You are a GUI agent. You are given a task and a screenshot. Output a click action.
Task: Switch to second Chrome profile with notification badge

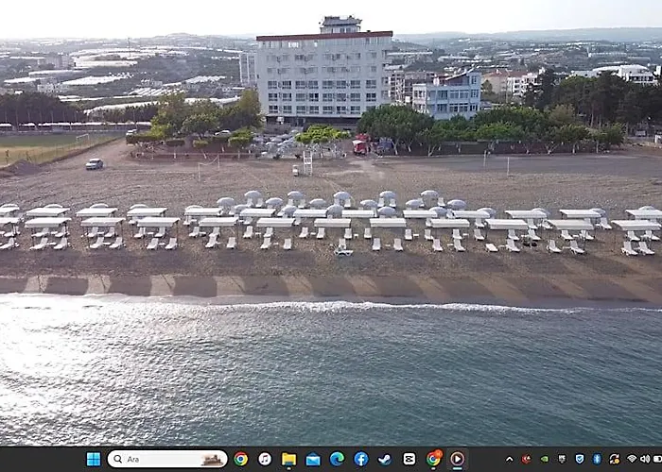pos(433,459)
